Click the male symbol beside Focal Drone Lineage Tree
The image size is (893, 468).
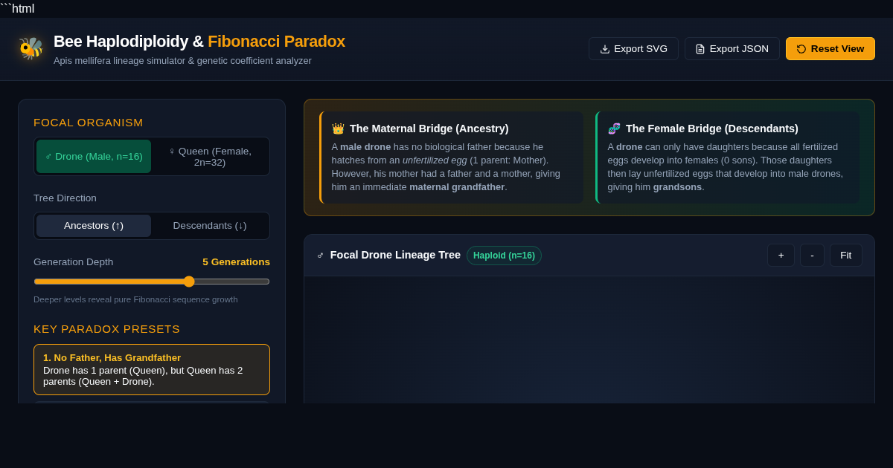[321, 255]
